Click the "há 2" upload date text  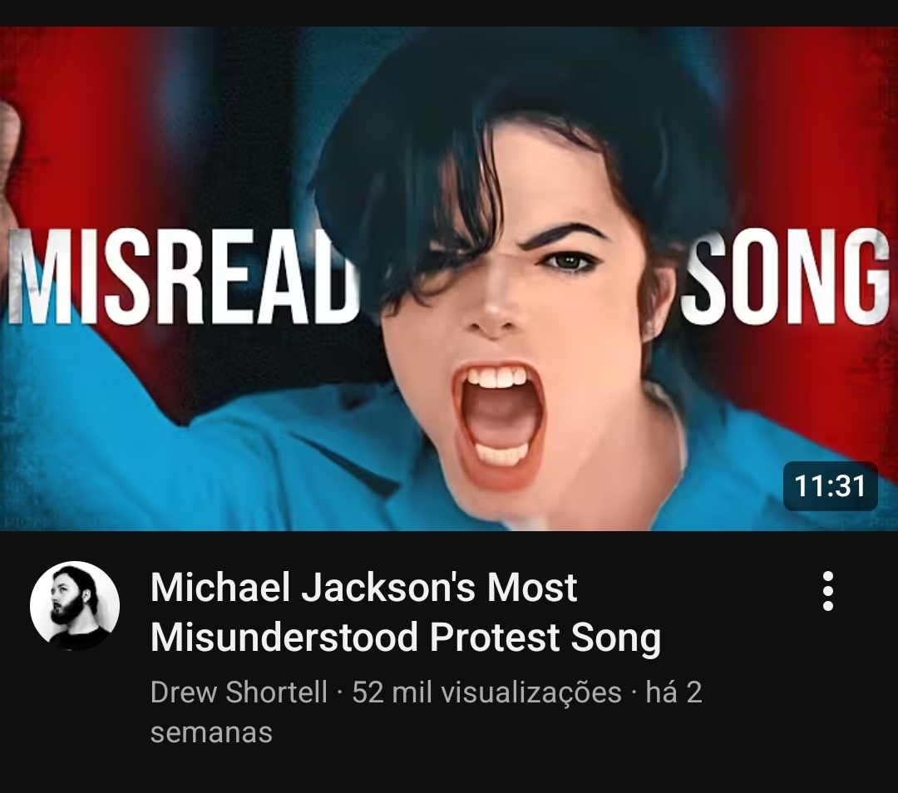tap(674, 692)
